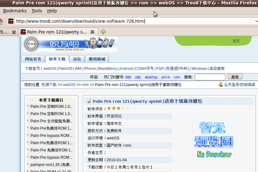Bookmark this page with the star icon

click(251, 21)
